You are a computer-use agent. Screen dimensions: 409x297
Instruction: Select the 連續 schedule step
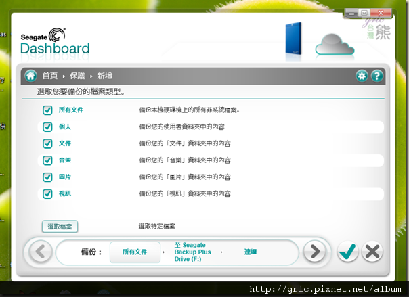click(x=251, y=252)
